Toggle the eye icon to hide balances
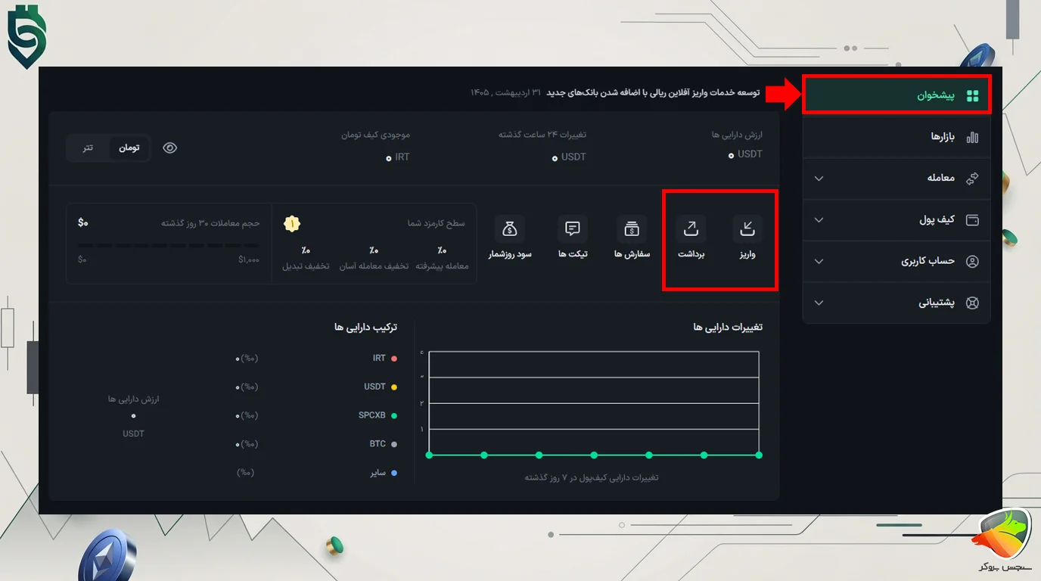 coord(170,148)
